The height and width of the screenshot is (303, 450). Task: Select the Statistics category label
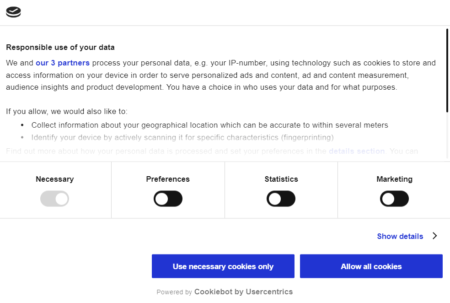pos(281,179)
